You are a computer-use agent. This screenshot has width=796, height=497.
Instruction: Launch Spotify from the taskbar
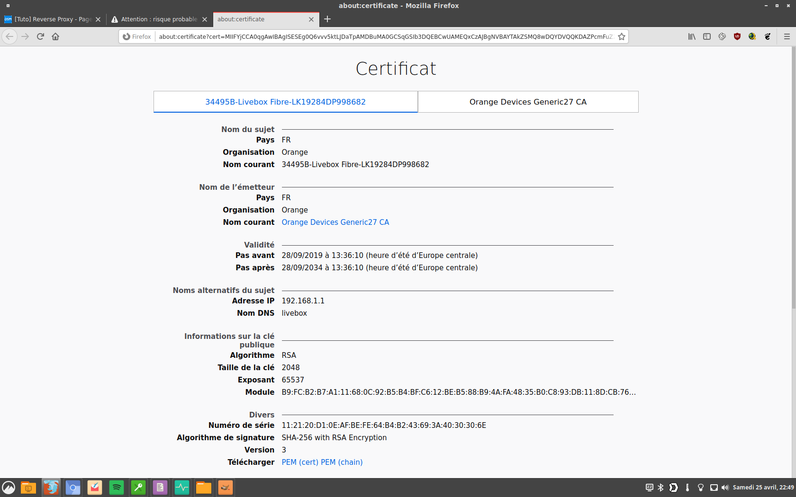tap(117, 487)
